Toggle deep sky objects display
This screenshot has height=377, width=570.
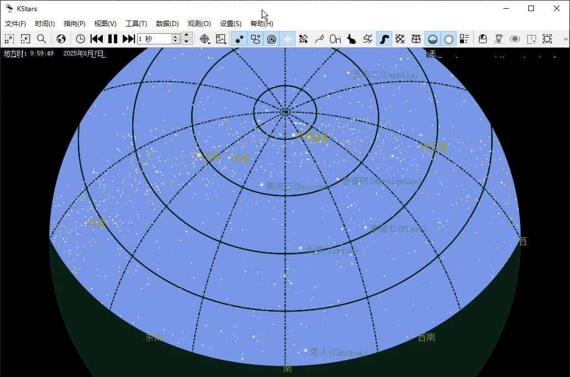[x=256, y=39]
